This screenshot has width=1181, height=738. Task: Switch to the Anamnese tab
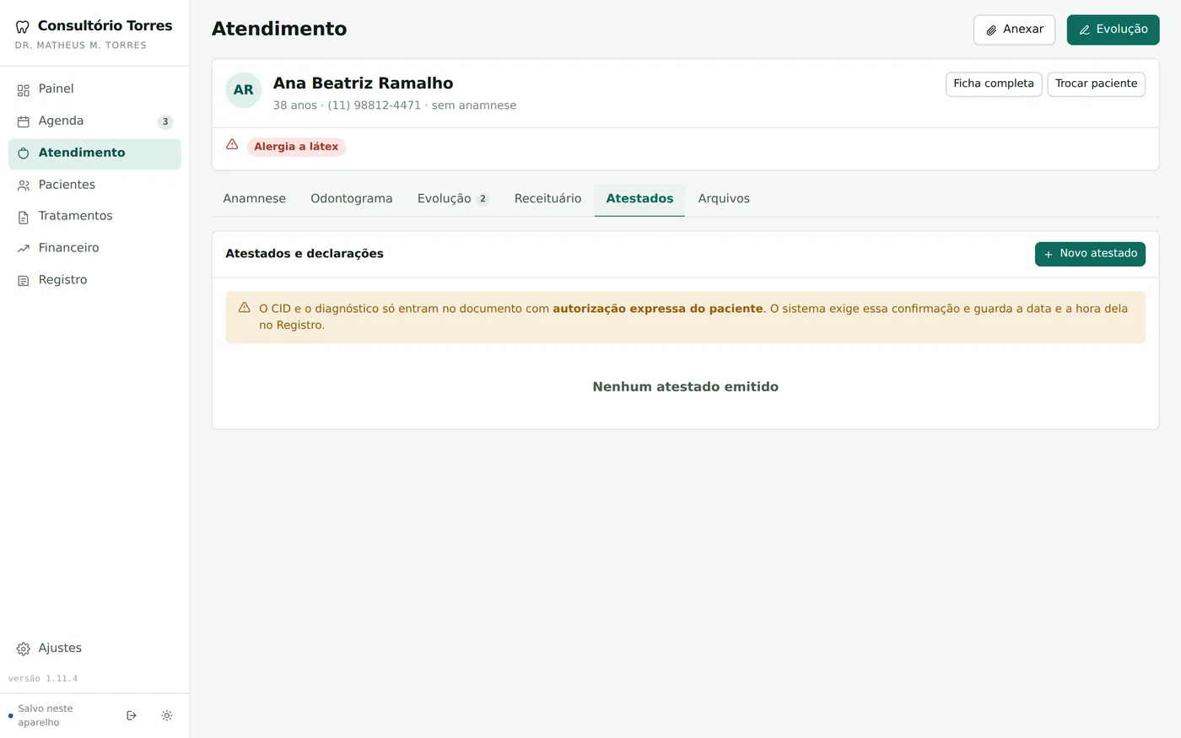254,199
